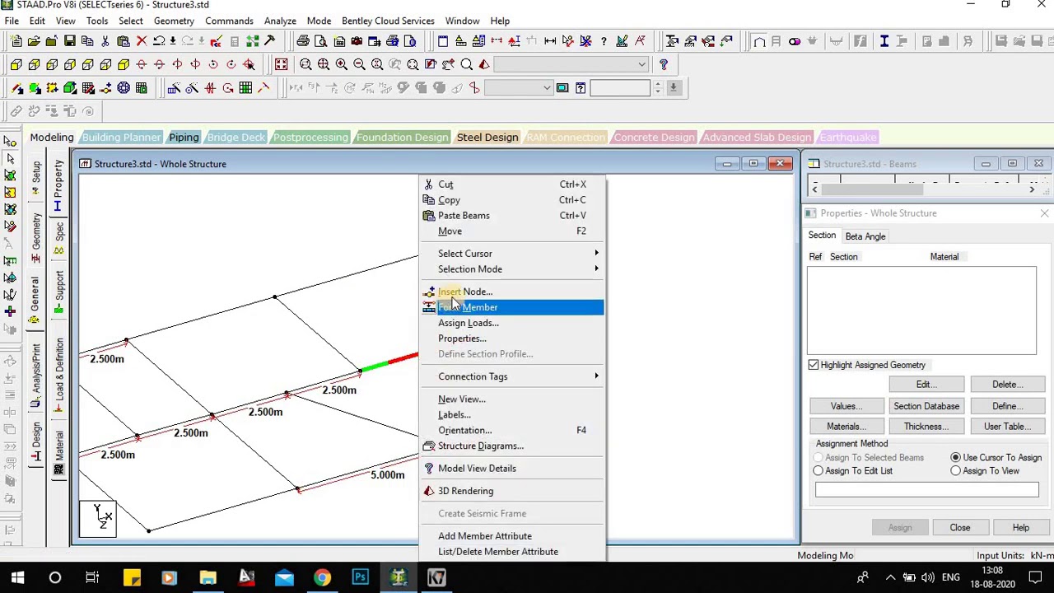Open the wide dropdown beside the zoom icons

641,64
